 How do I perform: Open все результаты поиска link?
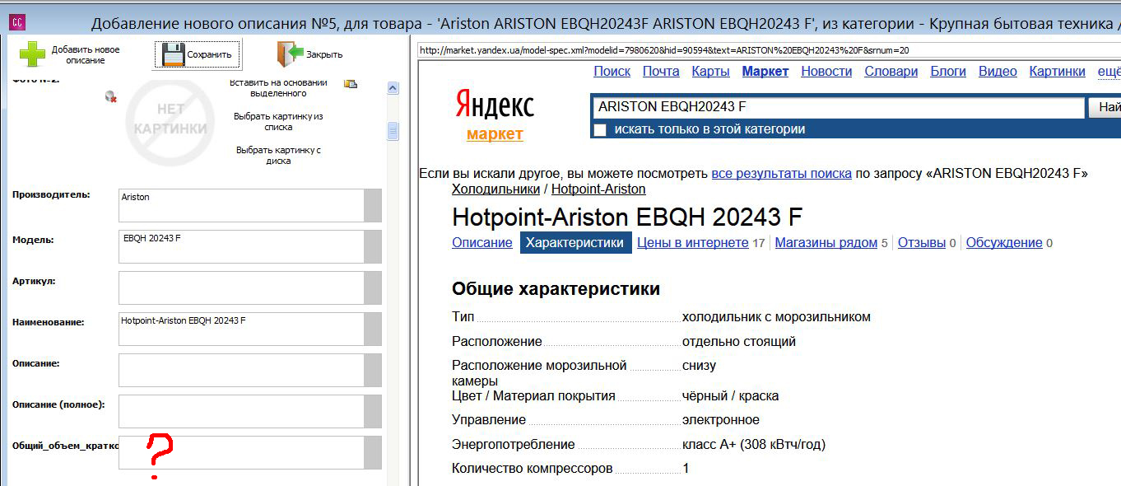click(781, 173)
